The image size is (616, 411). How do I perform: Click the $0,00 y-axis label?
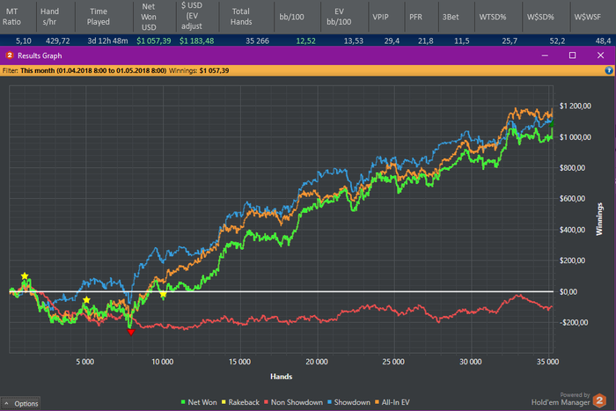pyautogui.click(x=568, y=292)
